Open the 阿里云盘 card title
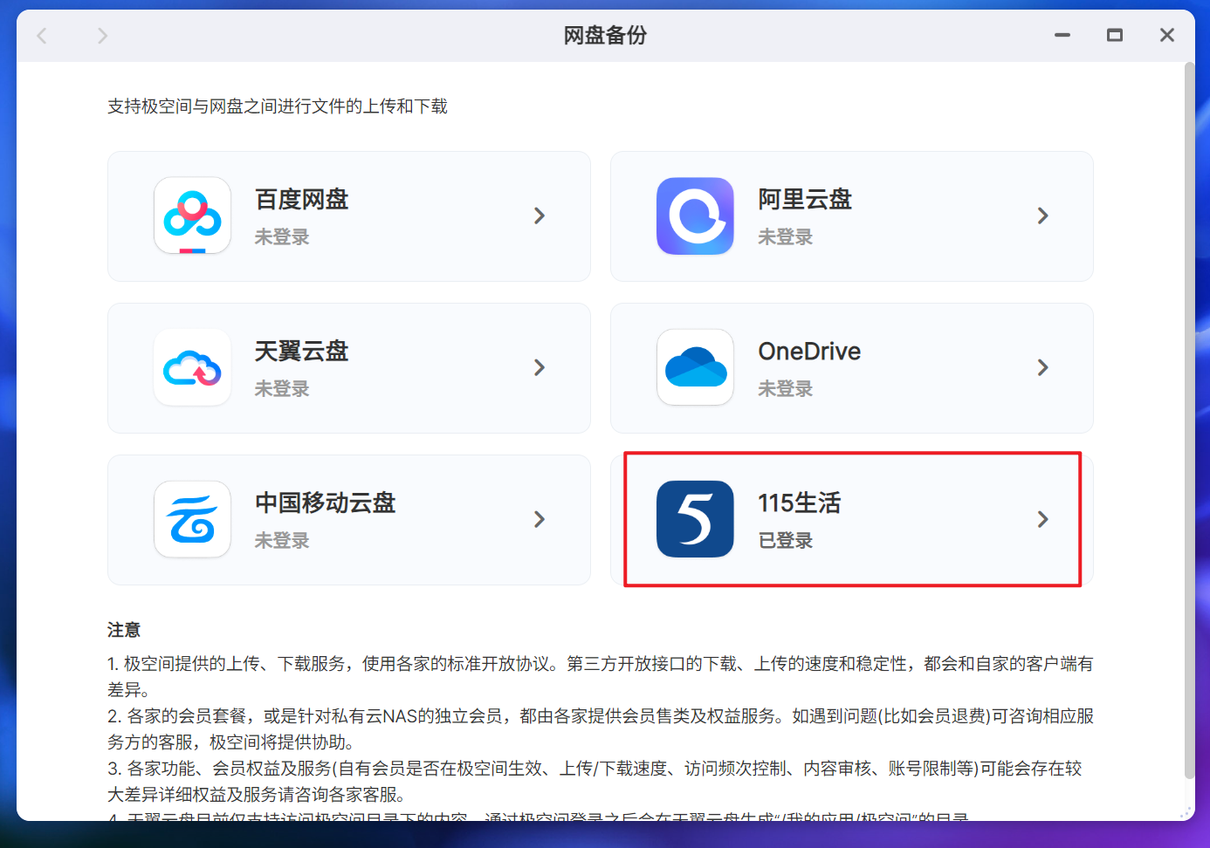 (x=805, y=200)
